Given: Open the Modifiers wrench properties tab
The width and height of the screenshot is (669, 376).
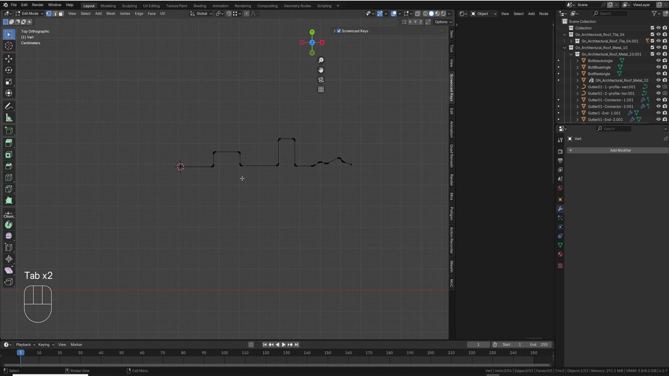Looking at the screenshot, I should (x=560, y=209).
